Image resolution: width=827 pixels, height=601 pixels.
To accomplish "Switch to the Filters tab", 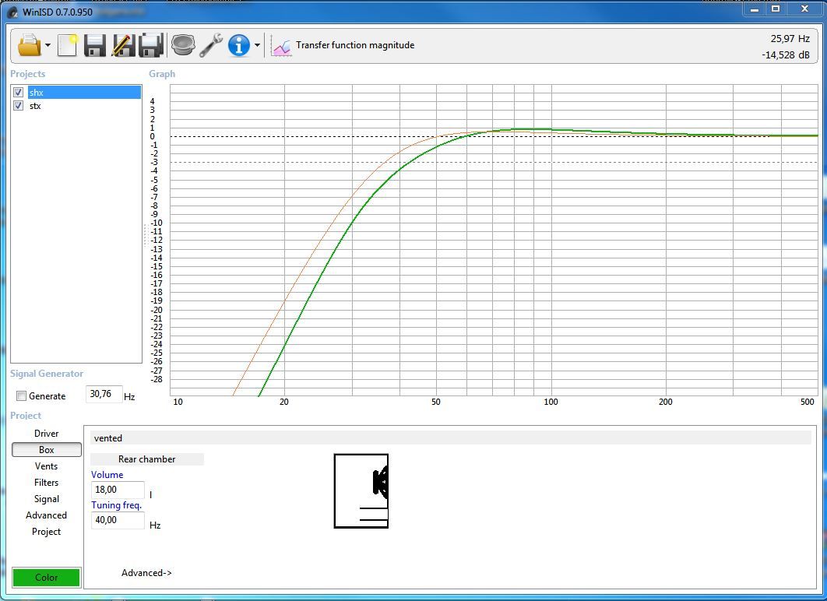I will pyautogui.click(x=47, y=483).
